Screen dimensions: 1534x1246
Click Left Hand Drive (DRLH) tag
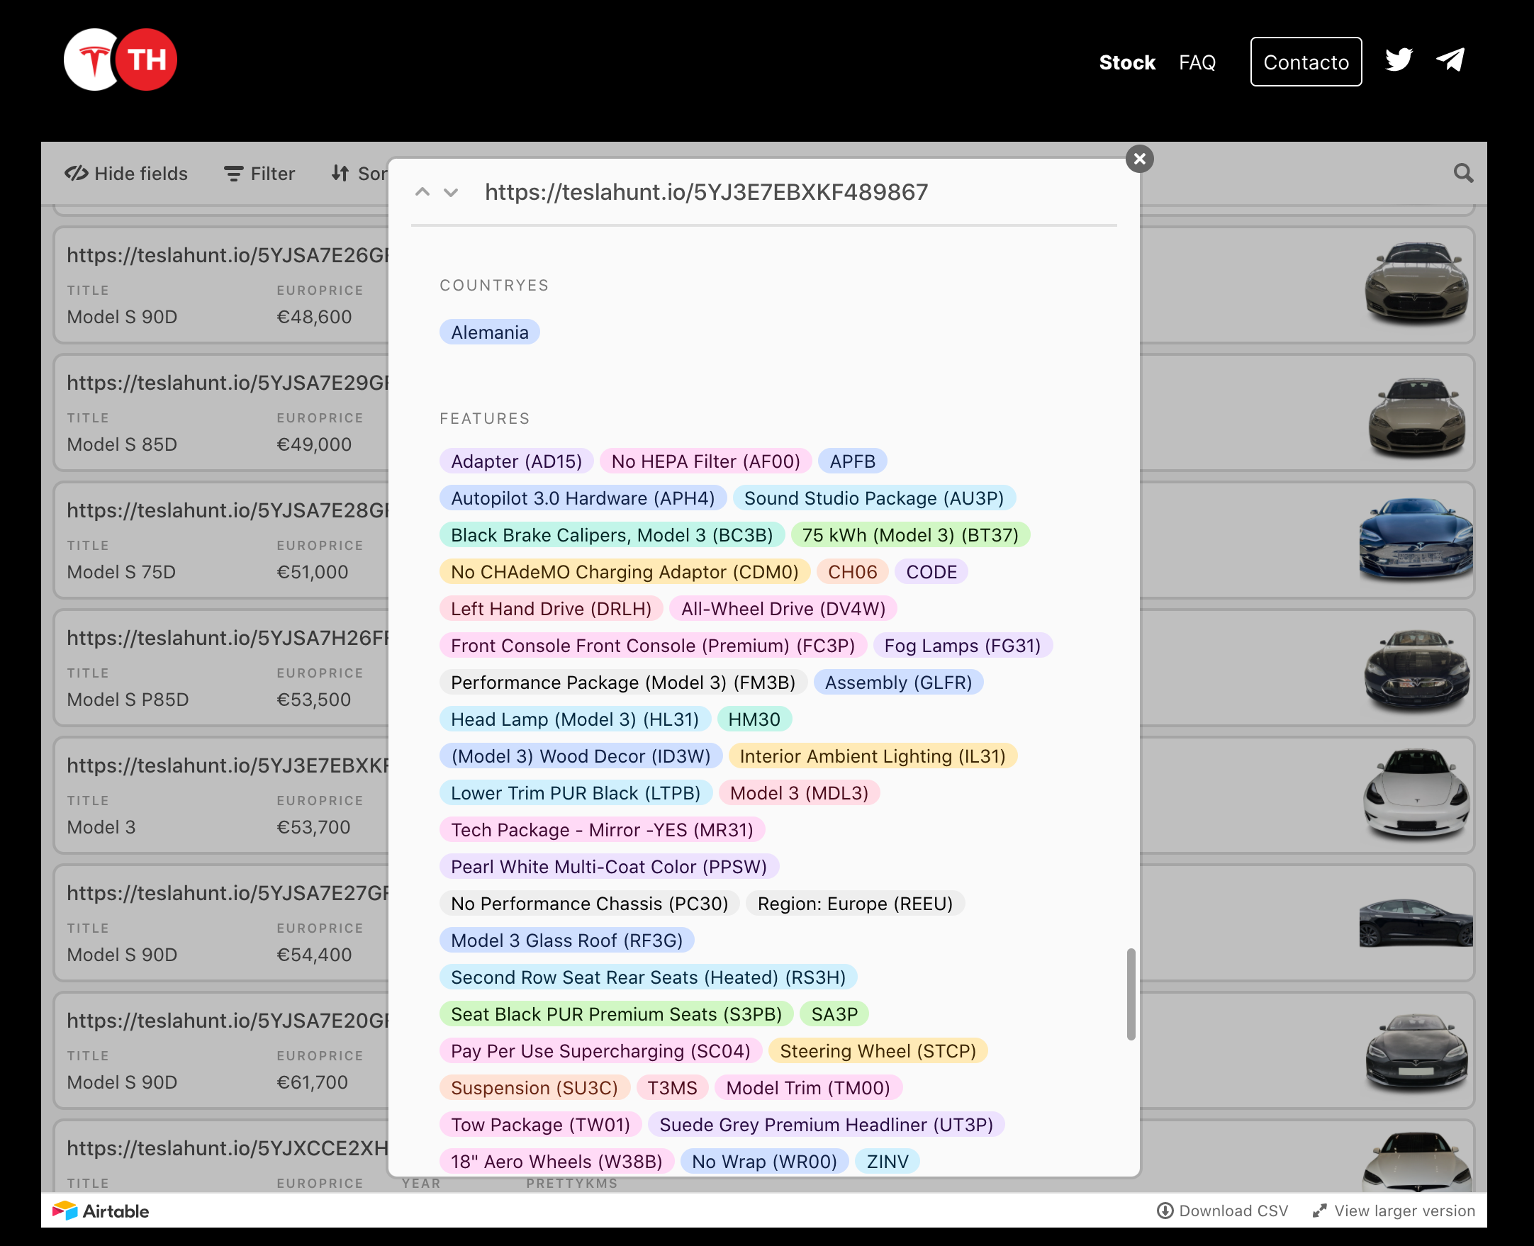551,609
